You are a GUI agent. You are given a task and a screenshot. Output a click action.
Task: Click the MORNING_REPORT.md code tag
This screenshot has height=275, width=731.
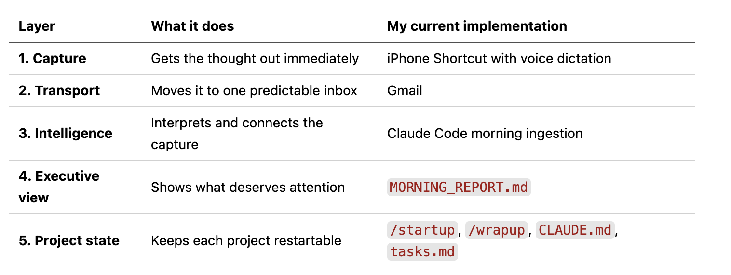pyautogui.click(x=459, y=187)
